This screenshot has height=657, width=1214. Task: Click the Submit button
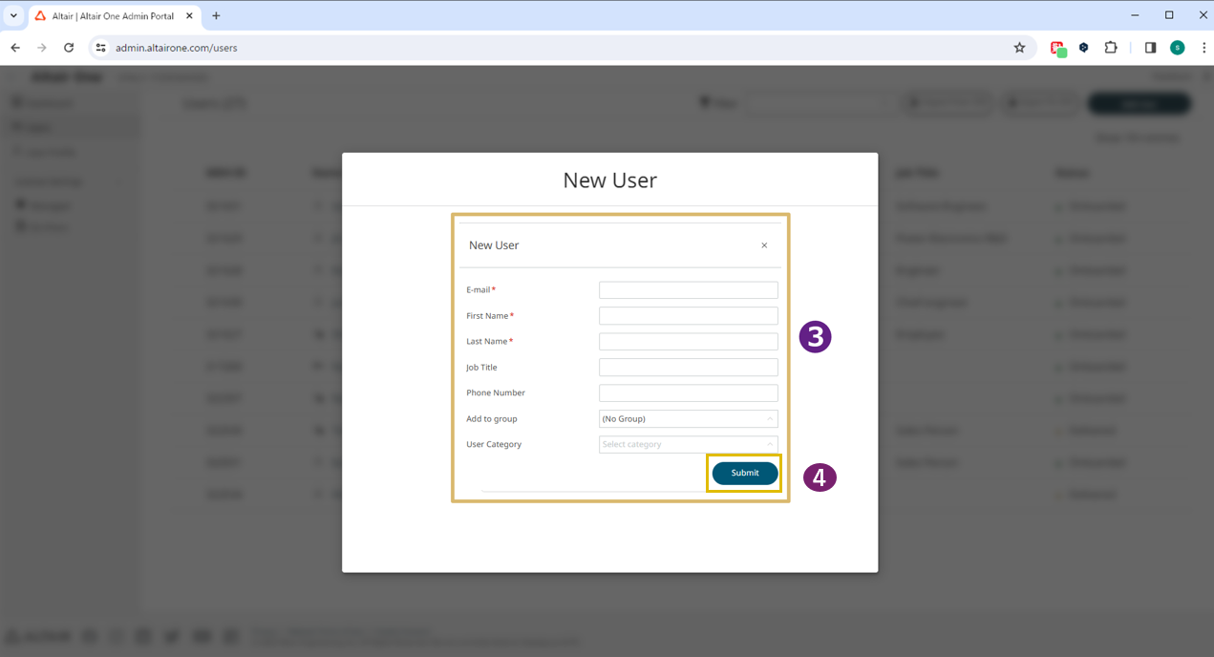click(745, 473)
